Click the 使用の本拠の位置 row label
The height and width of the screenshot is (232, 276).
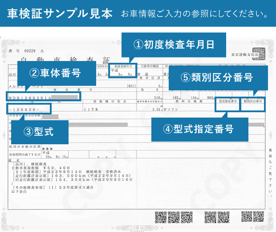(24, 147)
